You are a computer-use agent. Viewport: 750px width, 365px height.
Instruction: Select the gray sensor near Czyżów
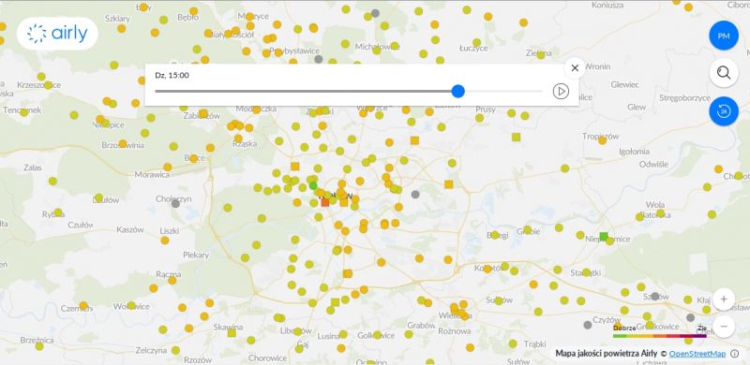[588, 325]
